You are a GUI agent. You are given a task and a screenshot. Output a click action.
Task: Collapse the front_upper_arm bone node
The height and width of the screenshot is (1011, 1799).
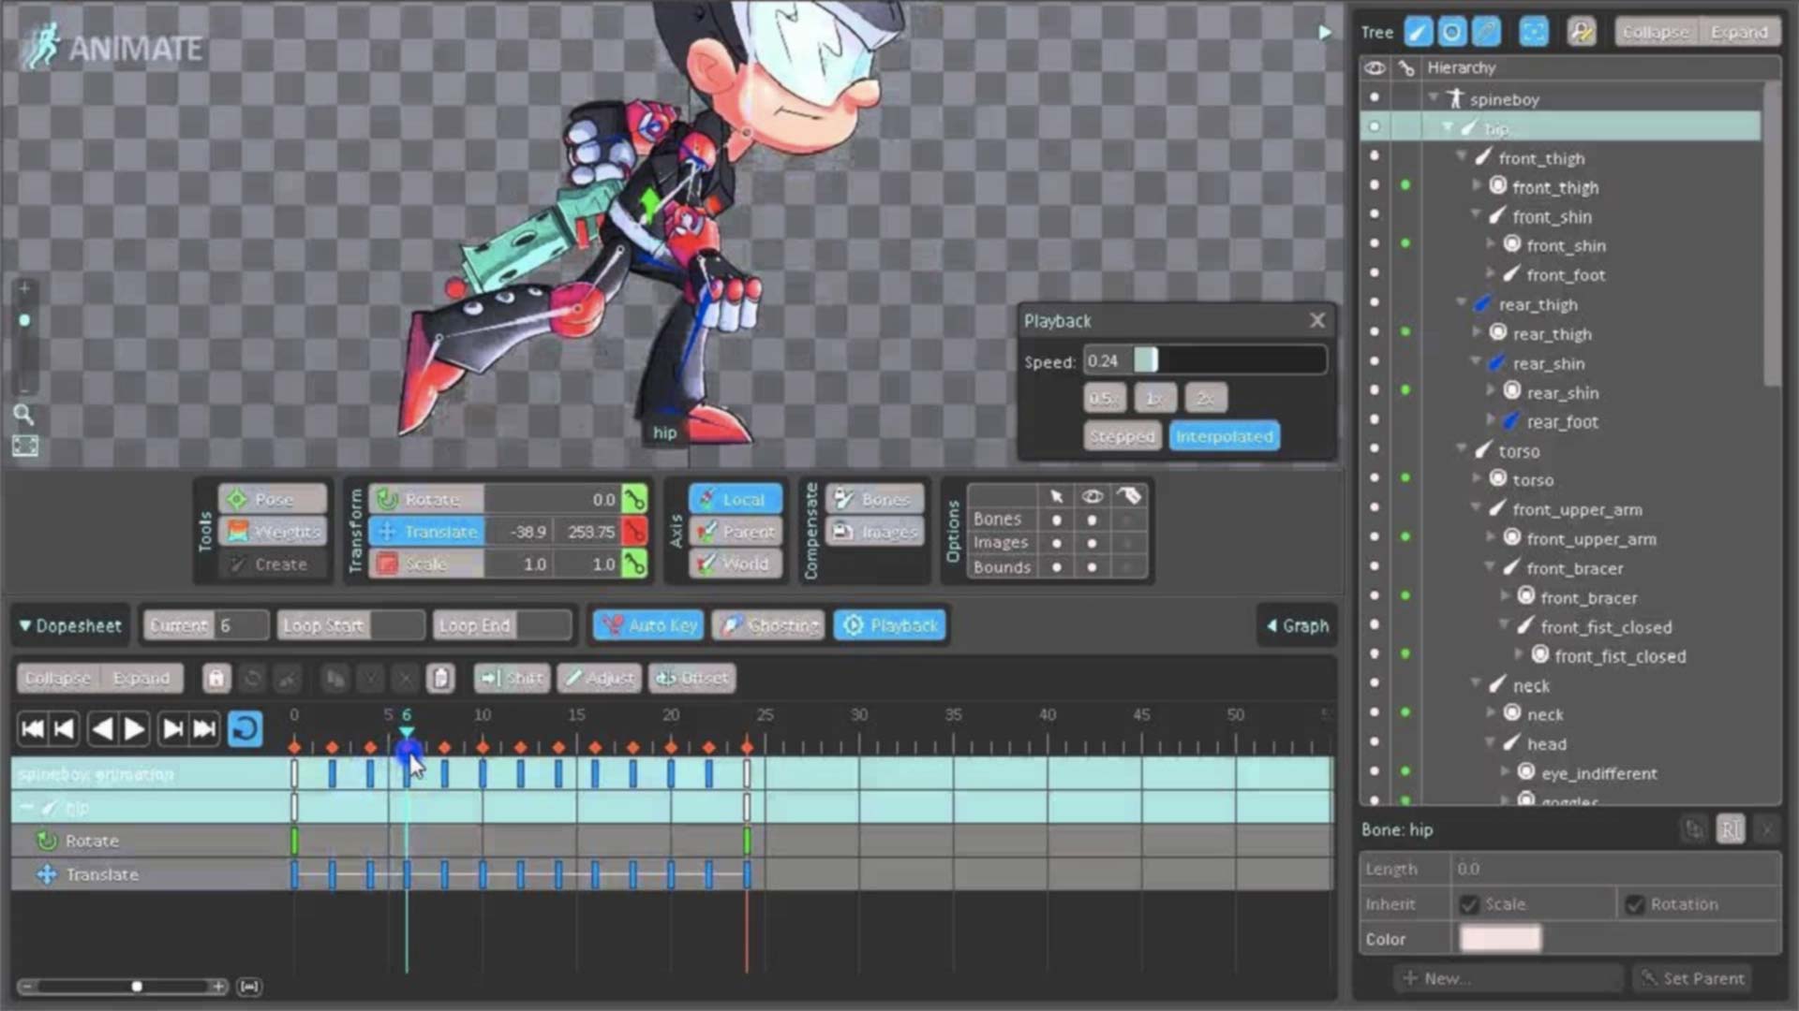click(1476, 508)
